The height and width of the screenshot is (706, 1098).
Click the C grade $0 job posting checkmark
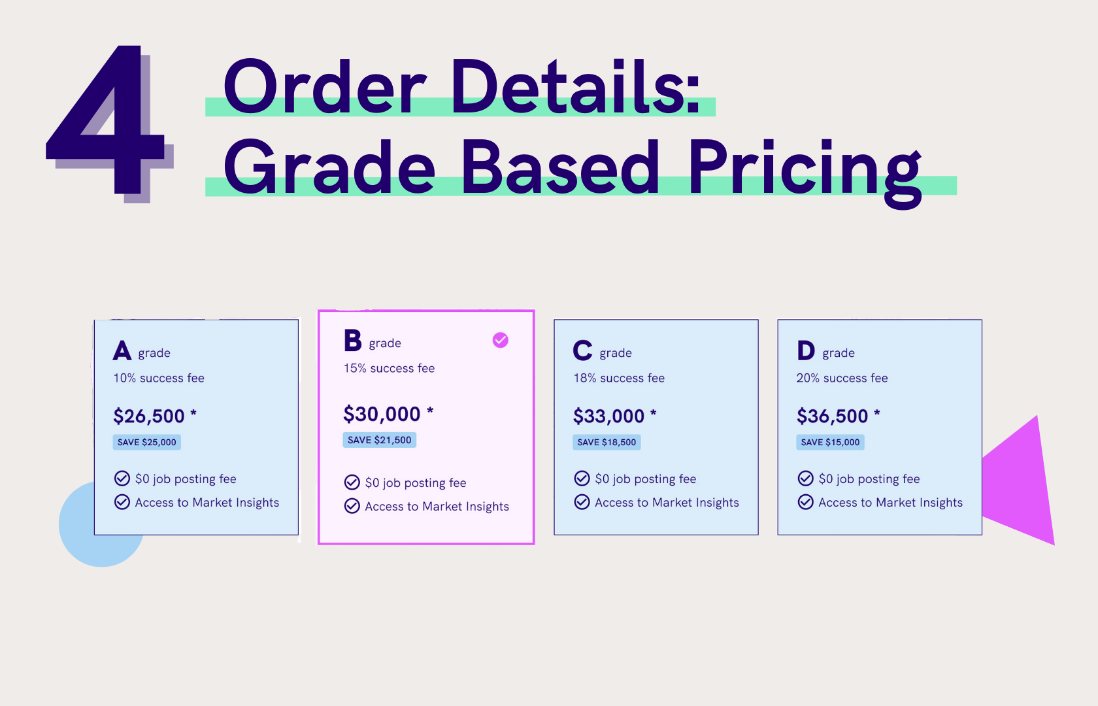pos(582,479)
